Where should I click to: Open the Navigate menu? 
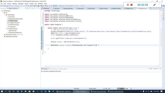point(21,4)
